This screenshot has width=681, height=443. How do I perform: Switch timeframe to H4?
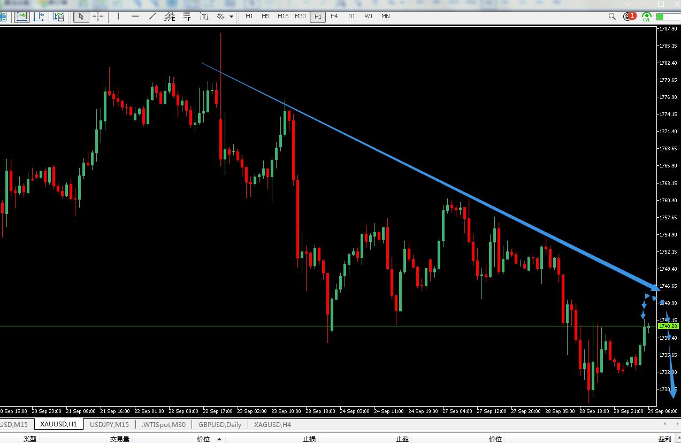tap(334, 17)
